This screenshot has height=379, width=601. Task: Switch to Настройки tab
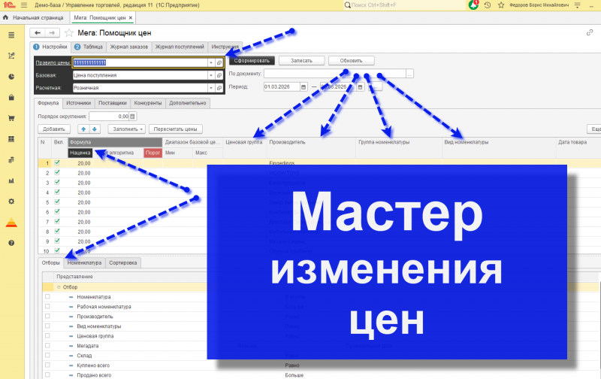pos(50,47)
